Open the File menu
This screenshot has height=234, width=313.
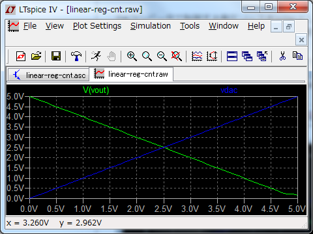30,26
